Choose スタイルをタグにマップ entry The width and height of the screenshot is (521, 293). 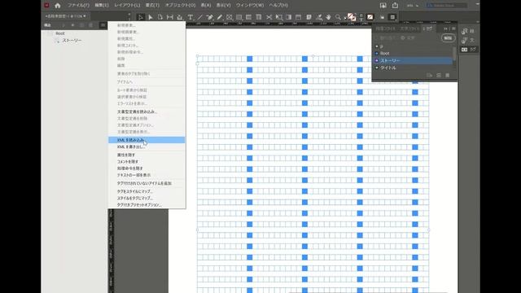[147, 198]
